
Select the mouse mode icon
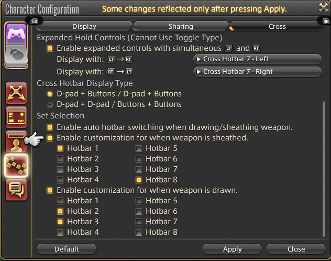pos(16,55)
